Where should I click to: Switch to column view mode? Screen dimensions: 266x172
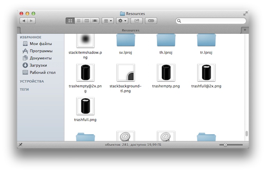pos(86,21)
